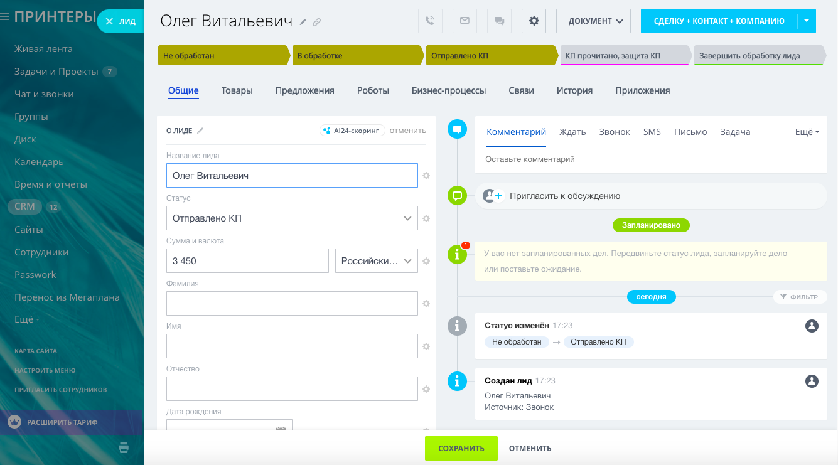Screen dimensions: 838x465
Task: Click отменить link in О ЛИДЕ header
Action: click(408, 131)
